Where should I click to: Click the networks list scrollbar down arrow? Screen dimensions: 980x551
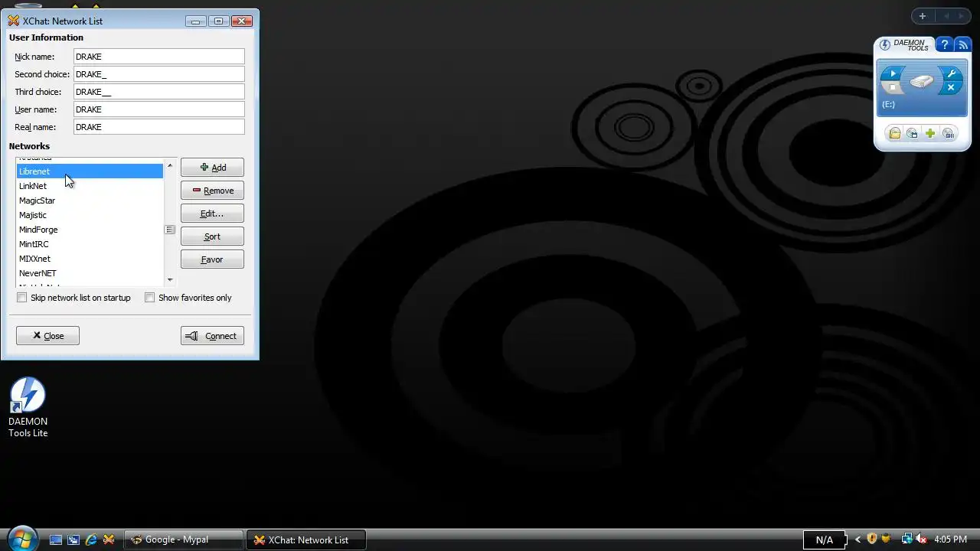coord(170,280)
